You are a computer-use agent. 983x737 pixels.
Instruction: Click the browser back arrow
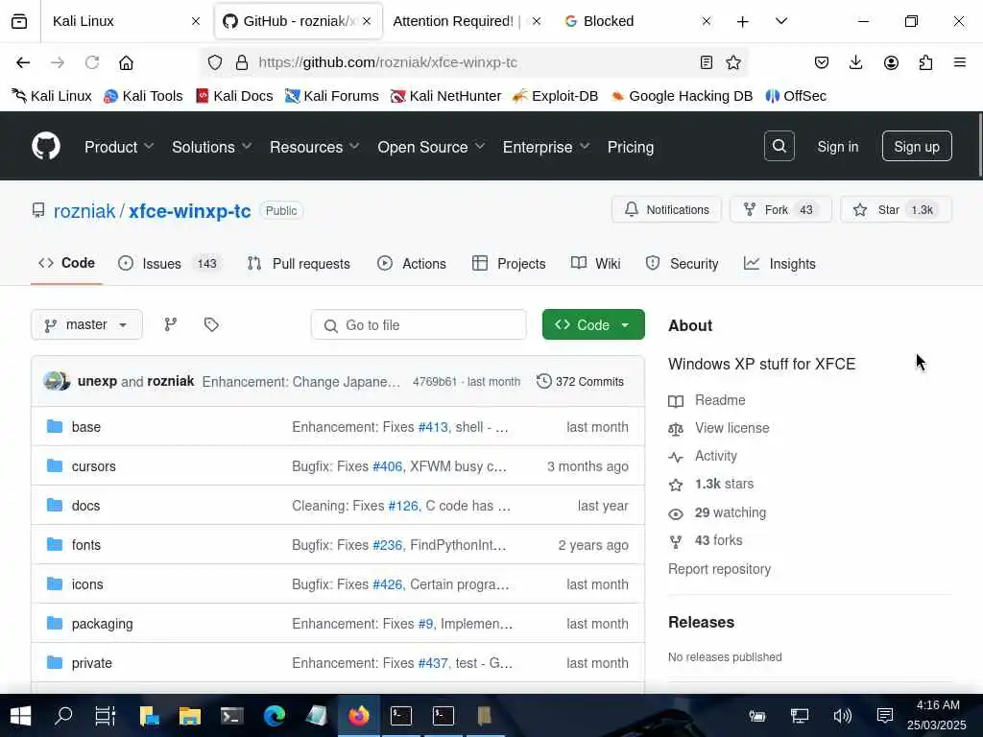click(23, 62)
